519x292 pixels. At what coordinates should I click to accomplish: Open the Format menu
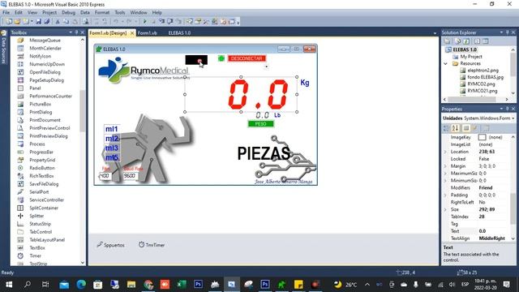(x=102, y=12)
